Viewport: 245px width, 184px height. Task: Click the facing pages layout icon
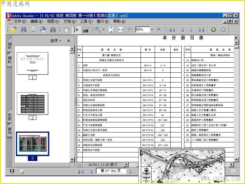(x=233, y=171)
